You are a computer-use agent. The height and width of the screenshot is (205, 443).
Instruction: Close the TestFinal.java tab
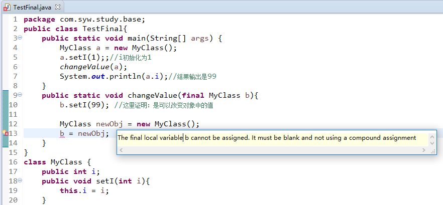pyautogui.click(x=58, y=7)
